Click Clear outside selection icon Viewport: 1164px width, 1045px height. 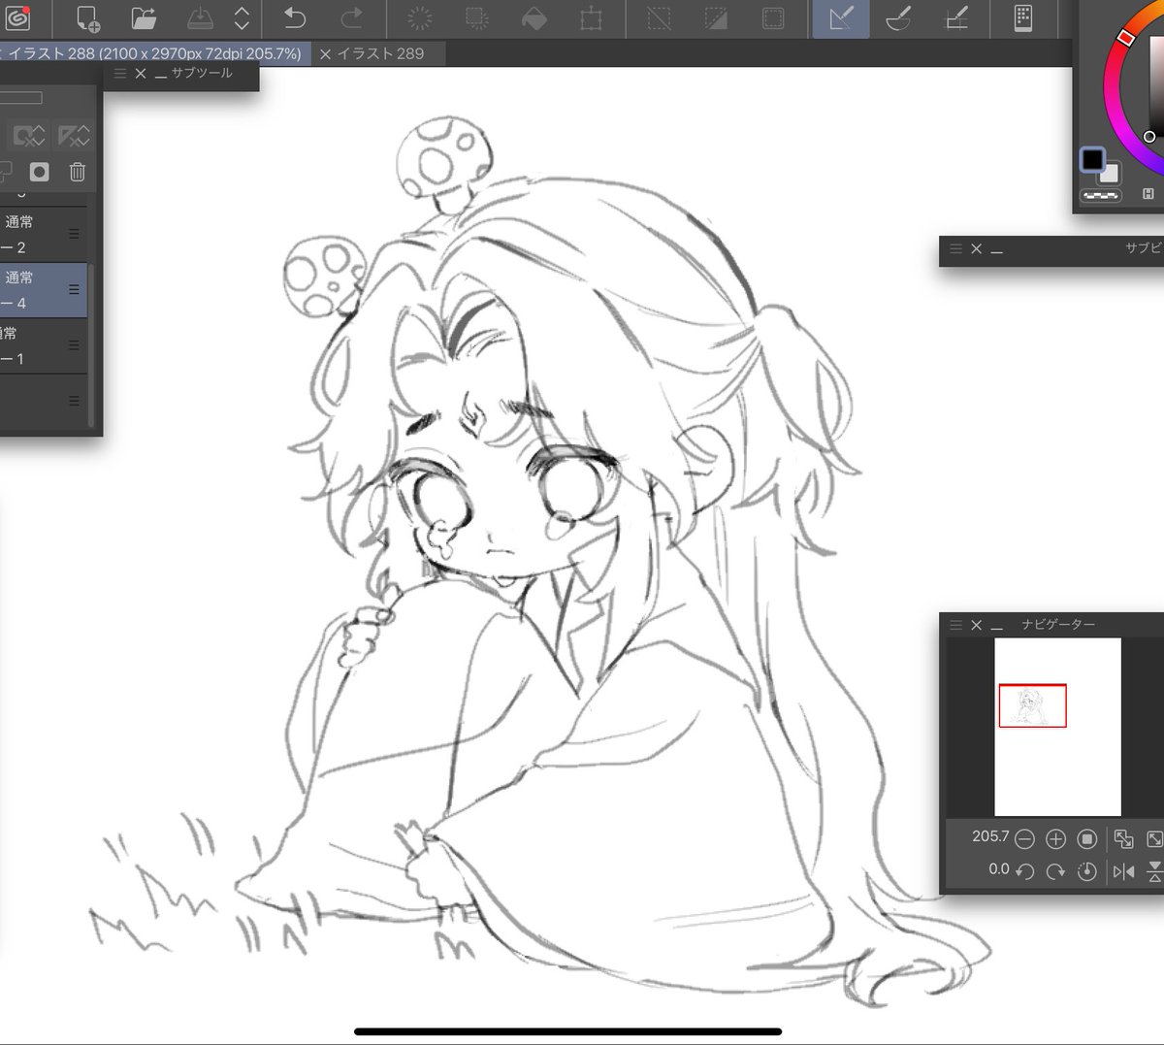click(477, 17)
